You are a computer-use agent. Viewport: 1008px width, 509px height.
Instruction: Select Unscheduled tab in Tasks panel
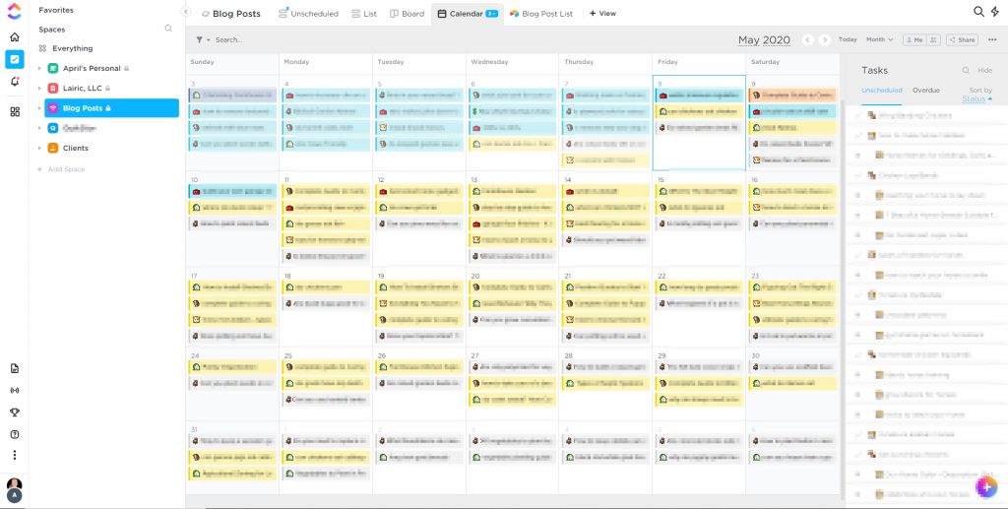[881, 91]
